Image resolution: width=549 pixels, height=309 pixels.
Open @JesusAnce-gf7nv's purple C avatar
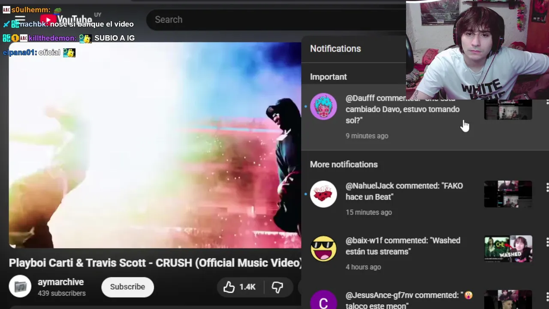[x=323, y=300]
